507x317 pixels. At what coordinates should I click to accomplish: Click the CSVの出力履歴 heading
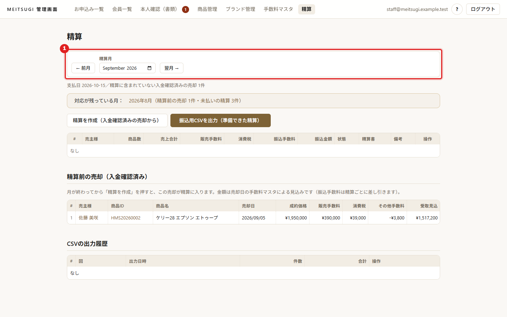(87, 244)
